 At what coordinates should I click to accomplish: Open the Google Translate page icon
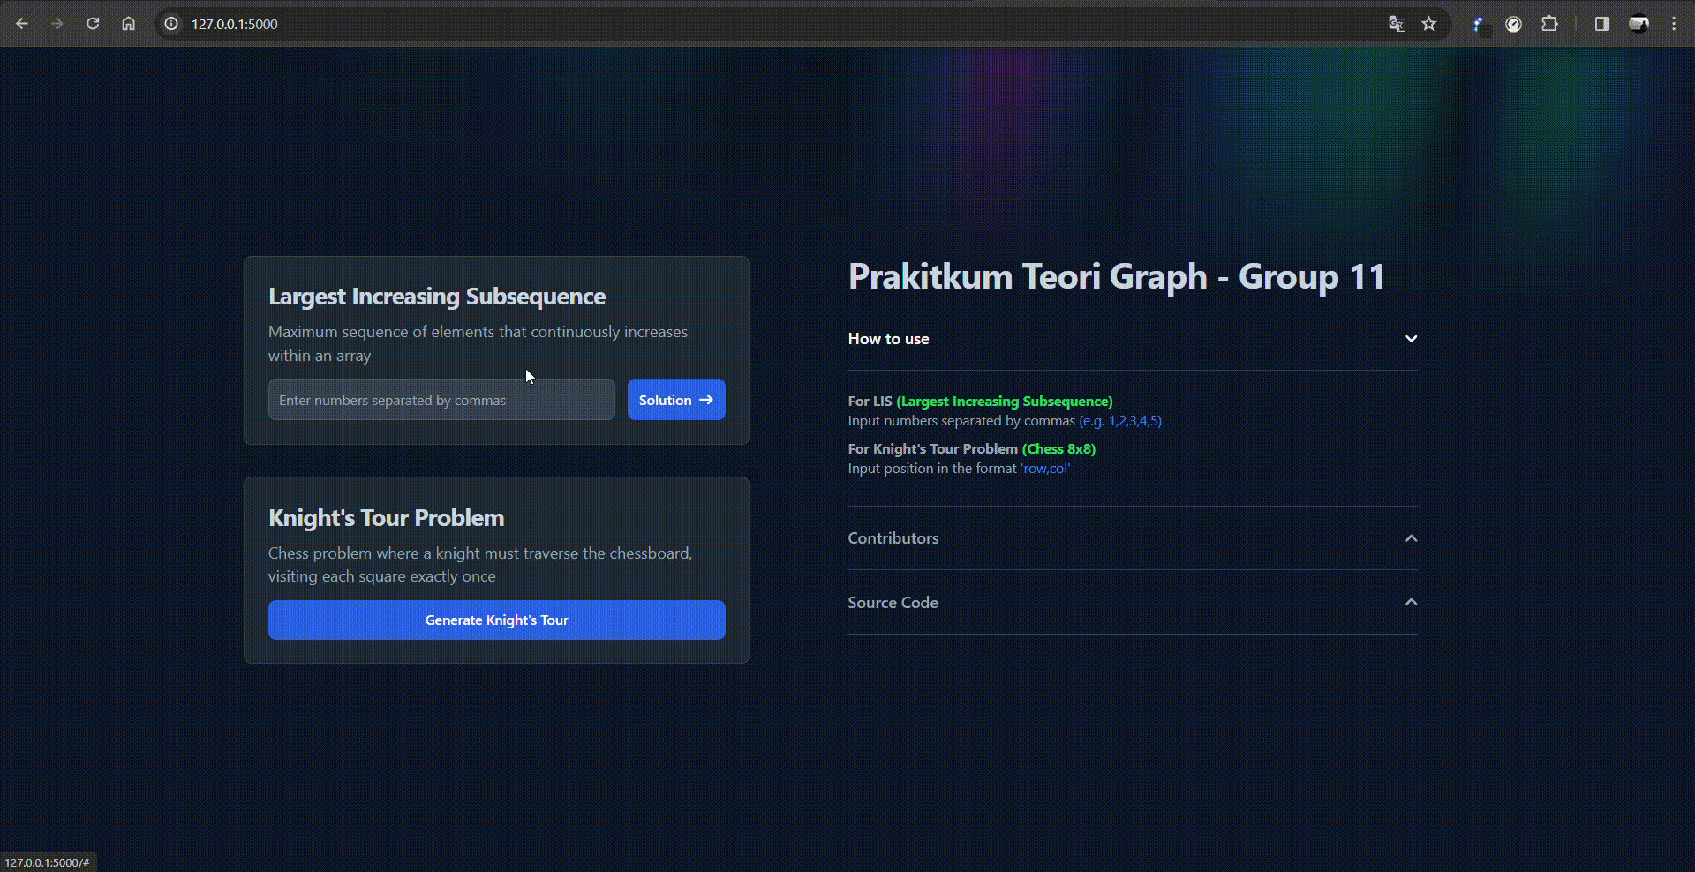pyautogui.click(x=1397, y=24)
